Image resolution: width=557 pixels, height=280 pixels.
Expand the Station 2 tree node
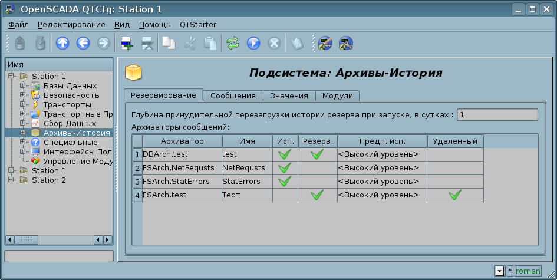pyautogui.click(x=11, y=180)
